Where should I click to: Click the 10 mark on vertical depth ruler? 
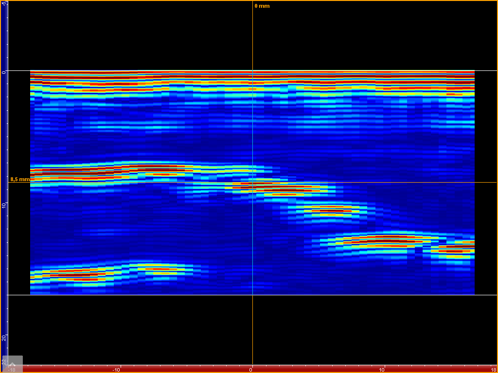(x=4, y=205)
